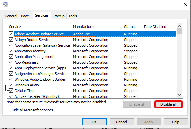The image size is (191, 129).
Task: Uncheck App Readiness service
Action: click(x=11, y=62)
